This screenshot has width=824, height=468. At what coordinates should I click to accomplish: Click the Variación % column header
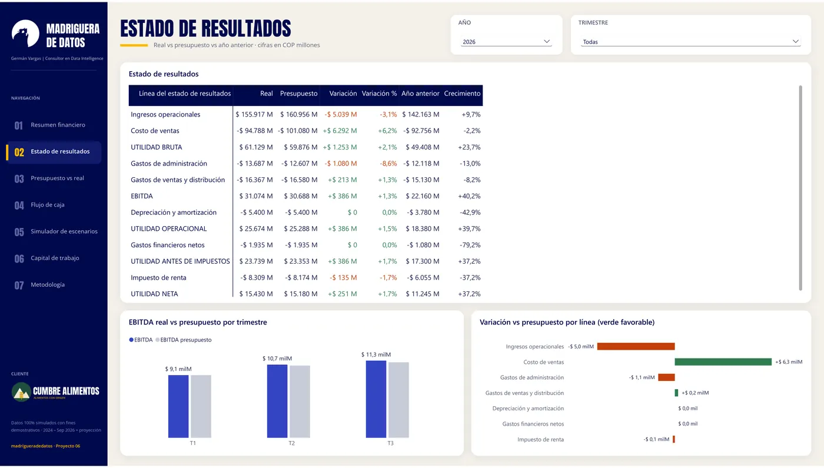tap(379, 94)
